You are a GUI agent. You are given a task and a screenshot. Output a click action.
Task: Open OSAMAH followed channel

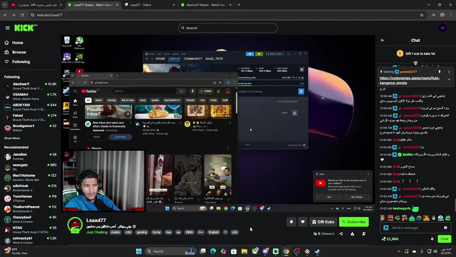click(30, 96)
